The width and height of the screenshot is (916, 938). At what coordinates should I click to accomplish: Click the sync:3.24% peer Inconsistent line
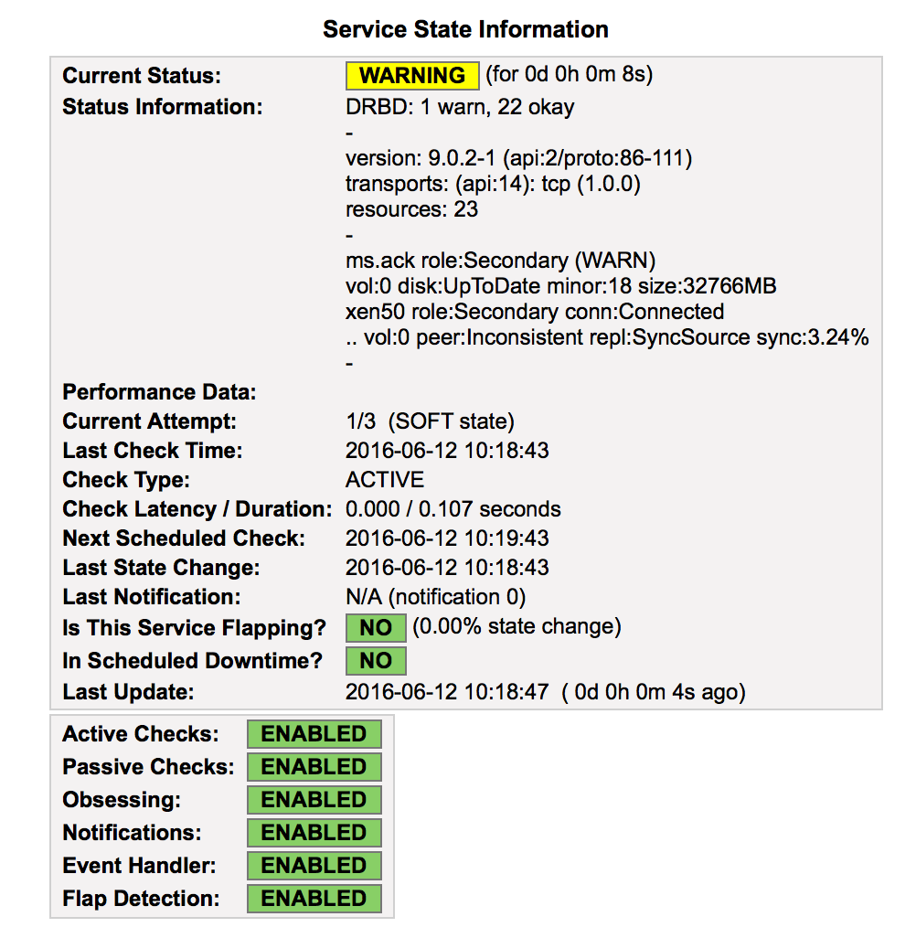tap(607, 337)
